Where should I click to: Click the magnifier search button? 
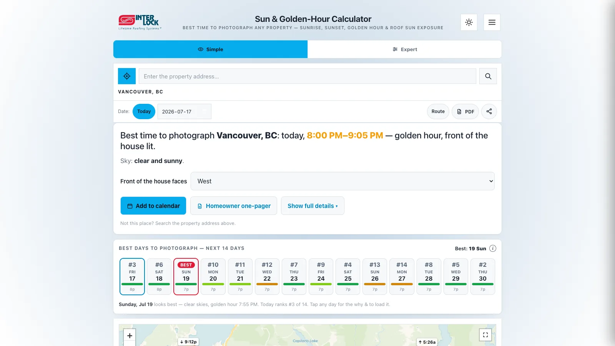[x=488, y=76]
